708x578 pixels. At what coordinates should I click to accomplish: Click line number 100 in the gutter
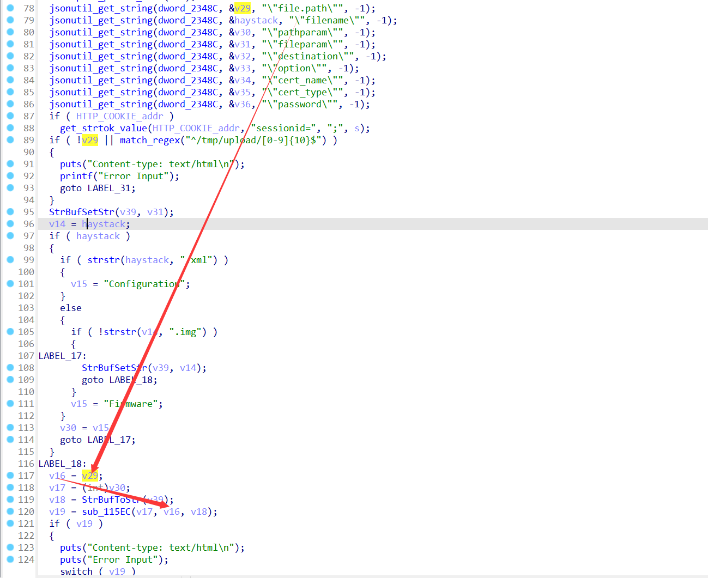pyautogui.click(x=26, y=272)
